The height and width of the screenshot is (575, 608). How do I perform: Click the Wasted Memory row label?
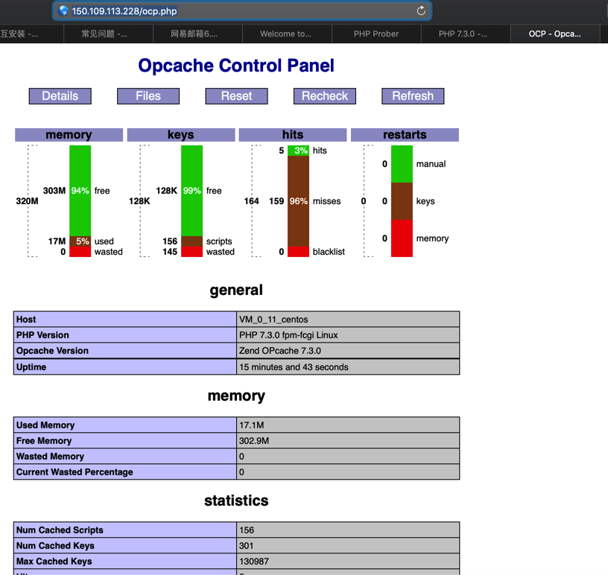click(x=50, y=457)
